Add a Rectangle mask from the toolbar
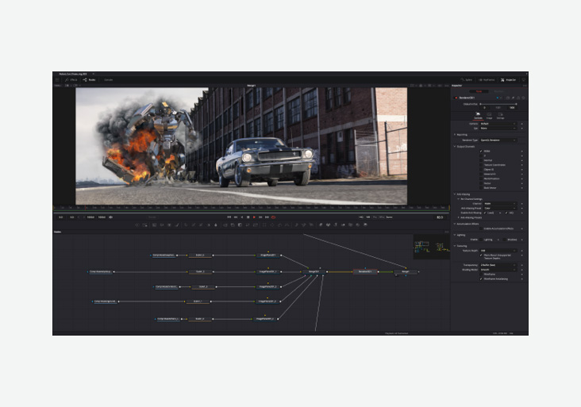This screenshot has height=407, width=581. click(x=264, y=225)
